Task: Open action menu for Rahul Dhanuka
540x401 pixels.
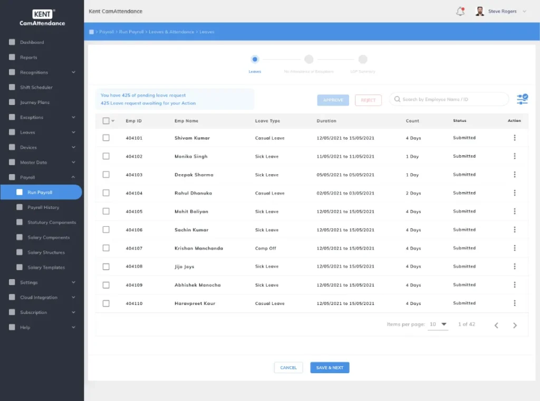Action: [x=515, y=193]
